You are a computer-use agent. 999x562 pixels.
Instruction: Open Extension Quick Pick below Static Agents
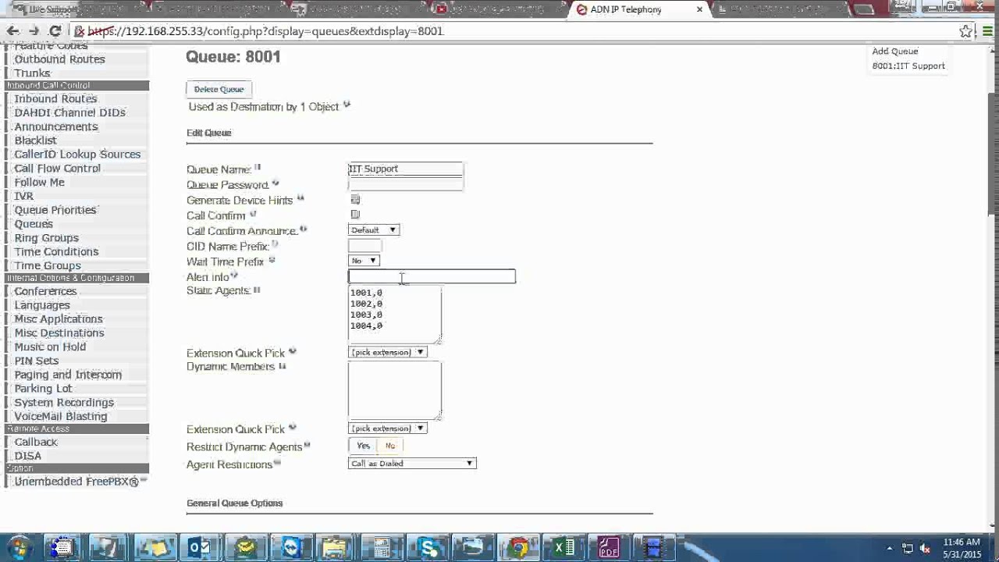click(387, 352)
